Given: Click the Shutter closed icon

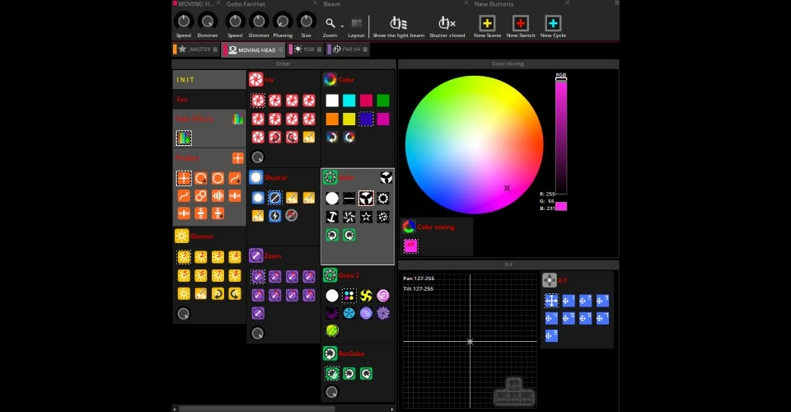Looking at the screenshot, I should pyautogui.click(x=447, y=22).
